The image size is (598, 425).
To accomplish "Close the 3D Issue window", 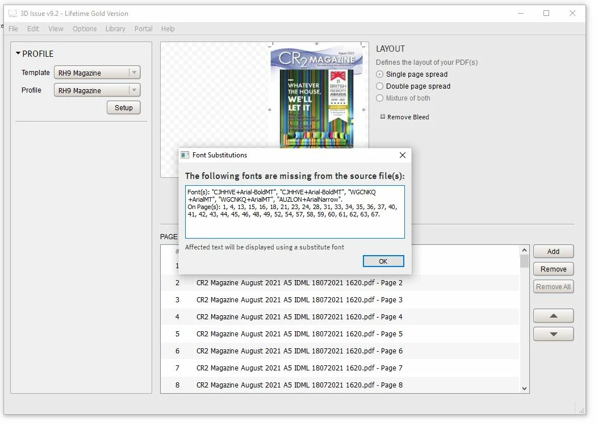I will click(x=572, y=14).
